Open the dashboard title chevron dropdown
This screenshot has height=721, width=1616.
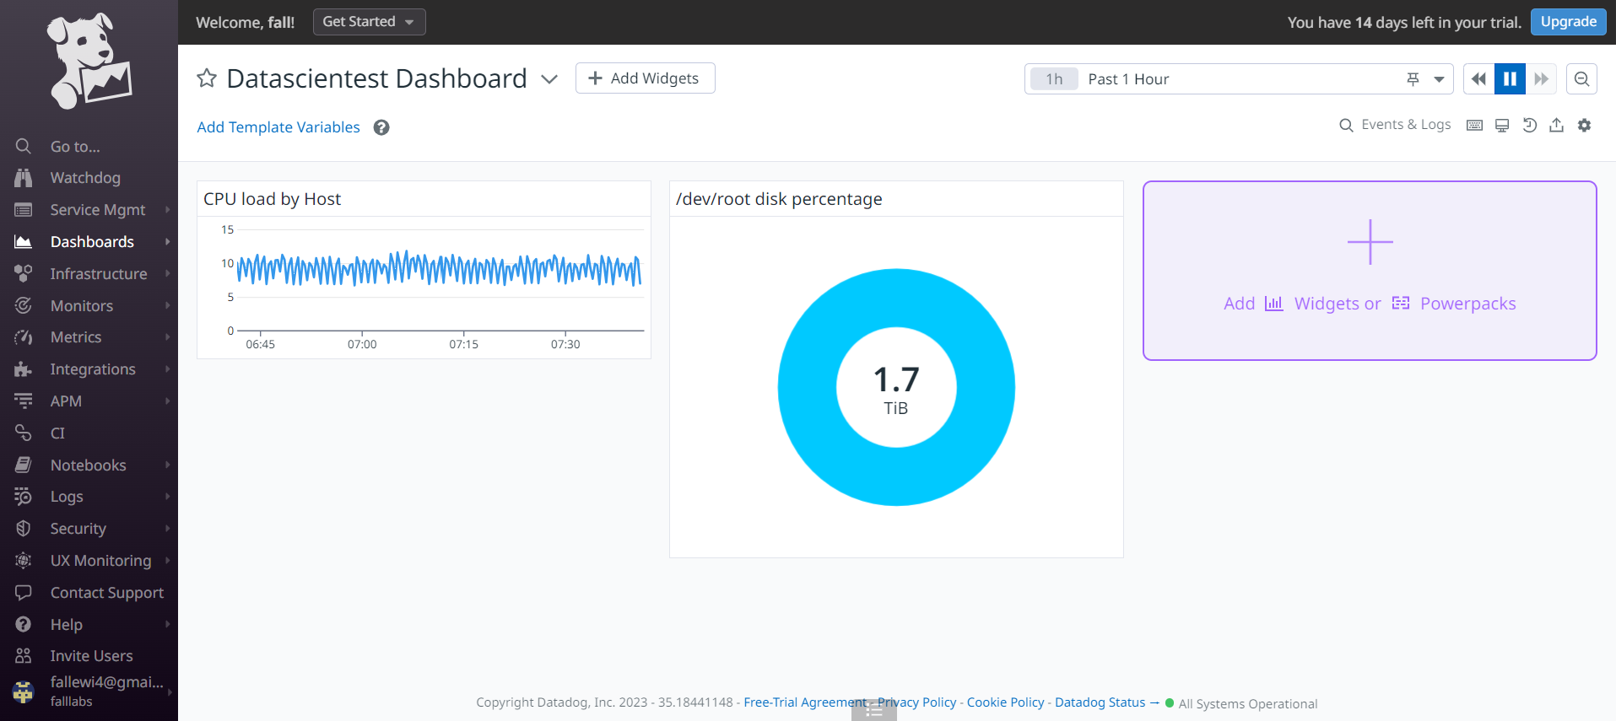(x=549, y=79)
